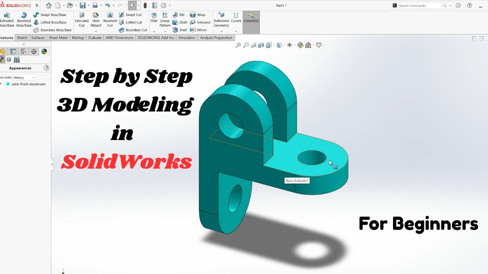Select the Extruded Cut tool
Image resolution: width=488 pixels, height=274 pixels.
[82, 19]
